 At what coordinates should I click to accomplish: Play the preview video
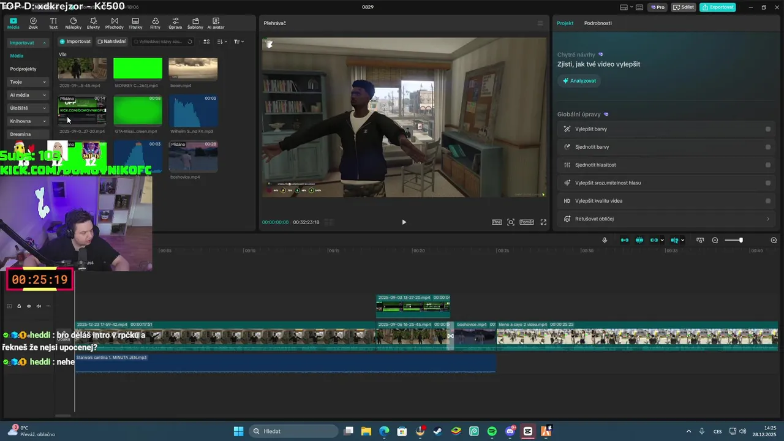tap(404, 222)
